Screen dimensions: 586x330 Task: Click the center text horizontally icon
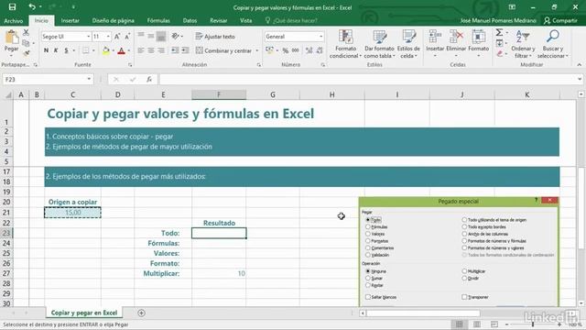point(151,50)
